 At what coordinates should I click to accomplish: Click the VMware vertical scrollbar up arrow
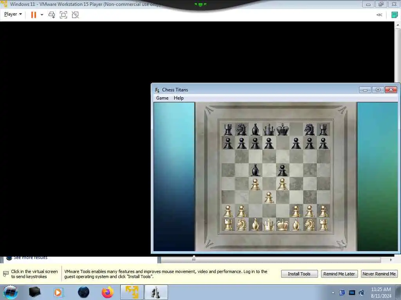(x=397, y=25)
